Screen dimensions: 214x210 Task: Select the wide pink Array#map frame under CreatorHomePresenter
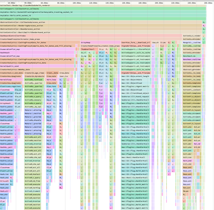coord(101,42)
